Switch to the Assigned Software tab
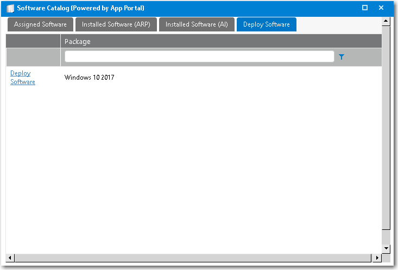Screen dimensions: 398x270 pyautogui.click(x=40, y=24)
